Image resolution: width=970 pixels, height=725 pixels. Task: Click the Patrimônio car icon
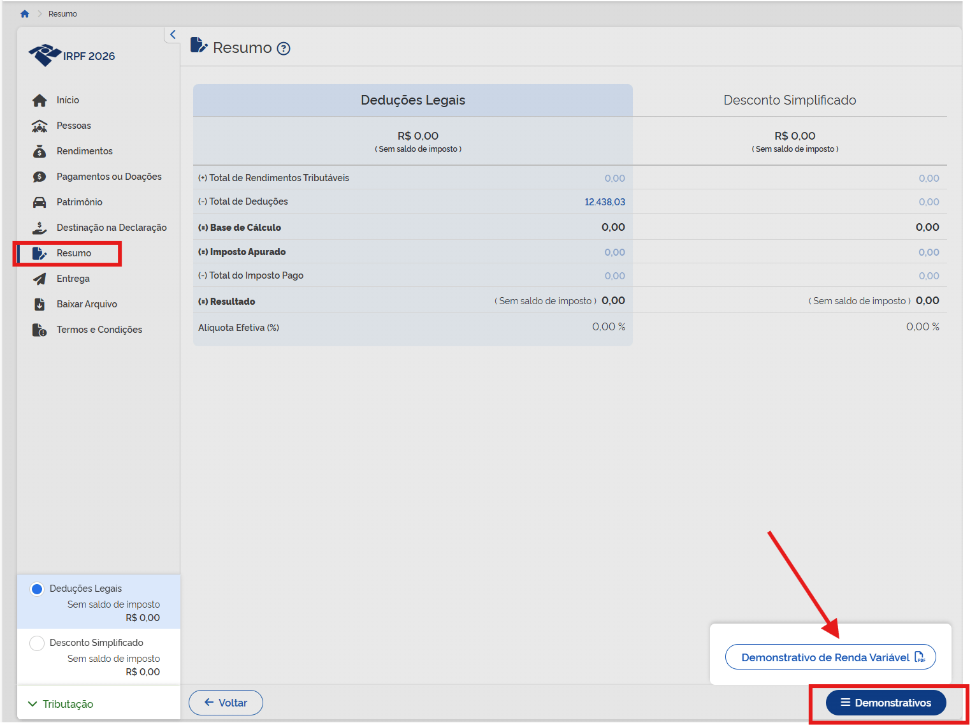pyautogui.click(x=40, y=202)
